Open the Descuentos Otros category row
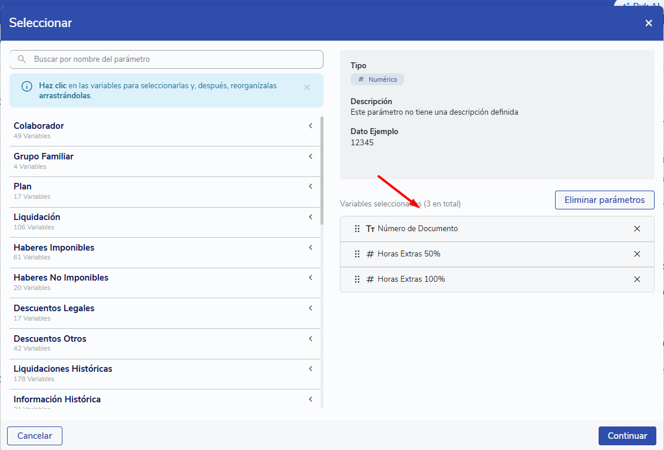This screenshot has width=664, height=450. 165,344
